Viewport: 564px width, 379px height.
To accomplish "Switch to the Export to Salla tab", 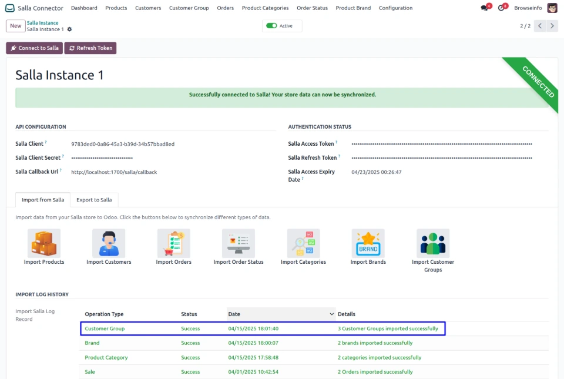I will coord(94,200).
